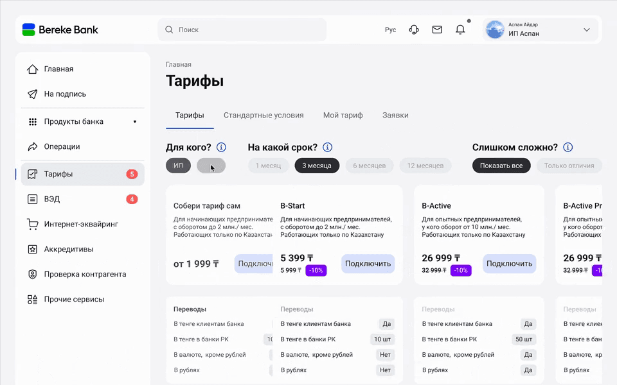This screenshot has width=617, height=385.
Task: Click Подключить for the B-Active tariff
Action: click(509, 264)
